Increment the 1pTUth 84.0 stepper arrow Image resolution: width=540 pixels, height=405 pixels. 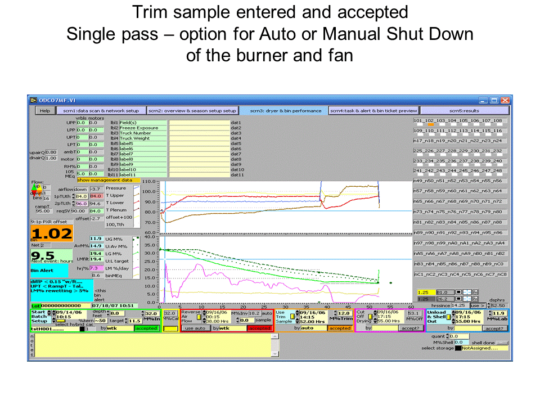[x=74, y=194]
